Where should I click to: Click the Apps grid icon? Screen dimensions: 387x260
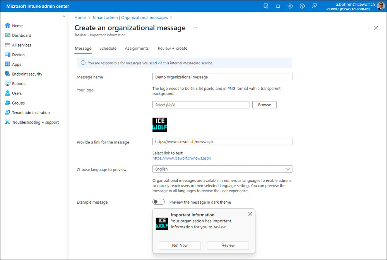coord(8,64)
